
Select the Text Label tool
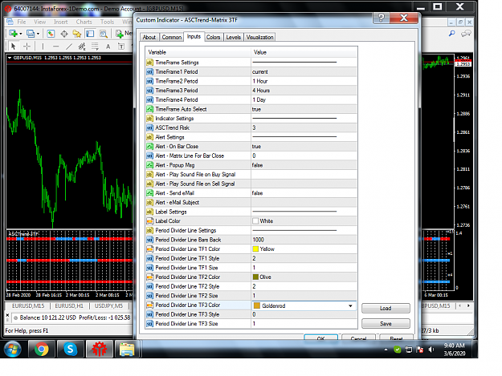click(121, 46)
